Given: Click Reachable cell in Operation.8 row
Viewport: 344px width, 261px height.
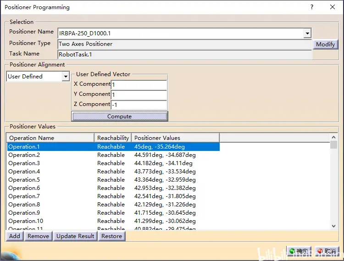Looking at the screenshot, I should 111,205.
